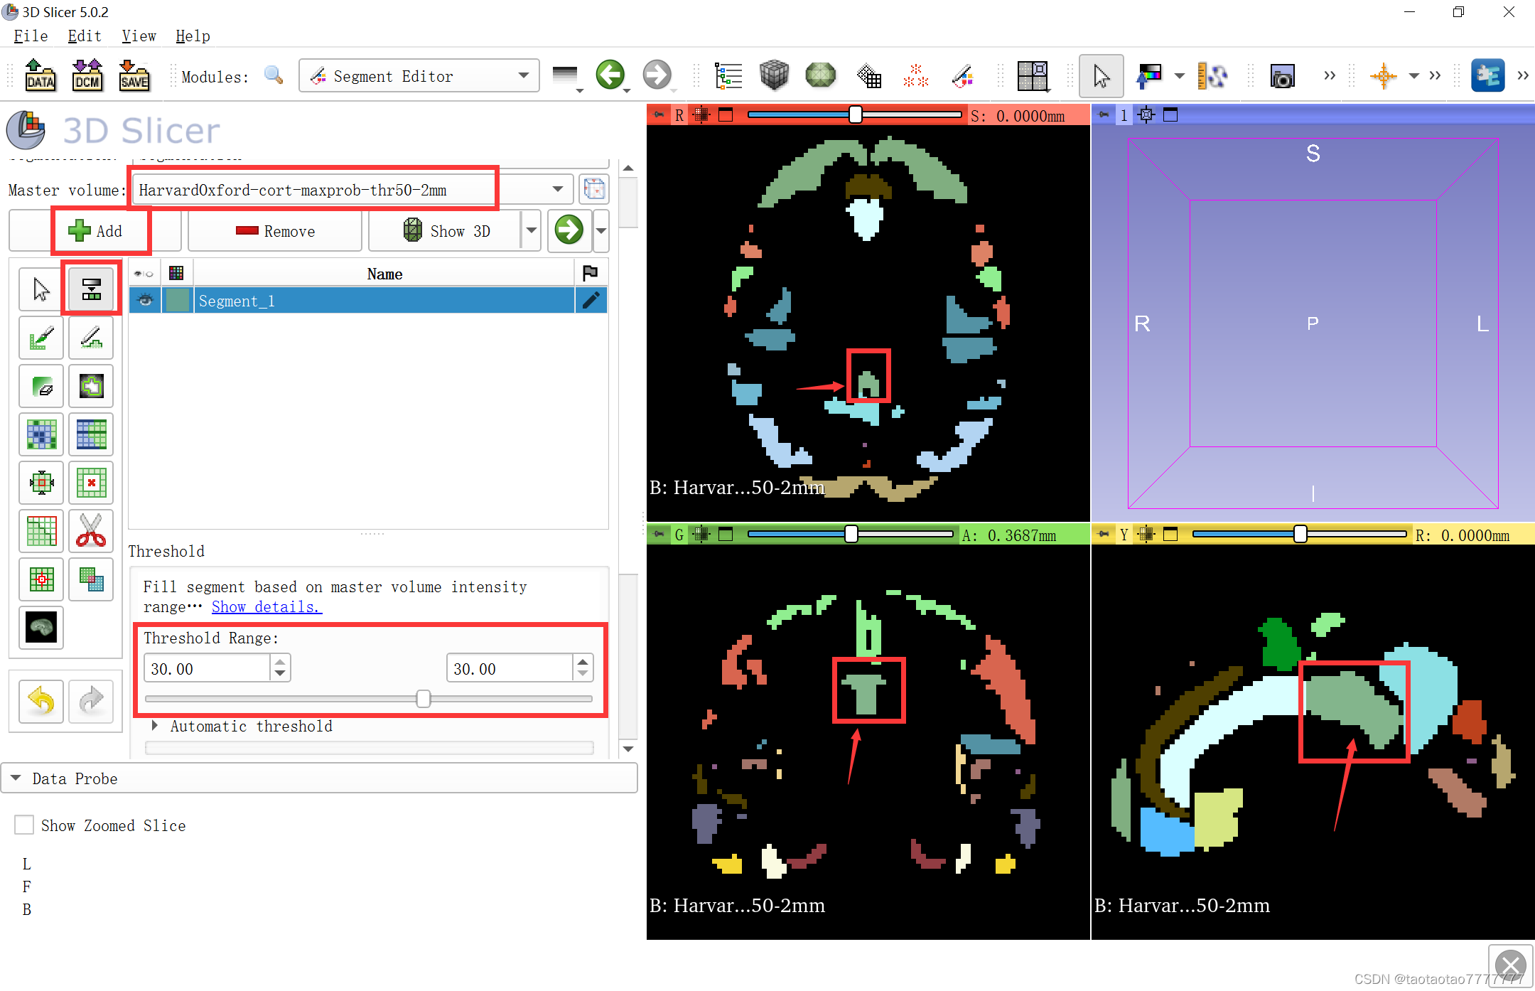
Task: Click the Show details link
Action: pos(266,606)
